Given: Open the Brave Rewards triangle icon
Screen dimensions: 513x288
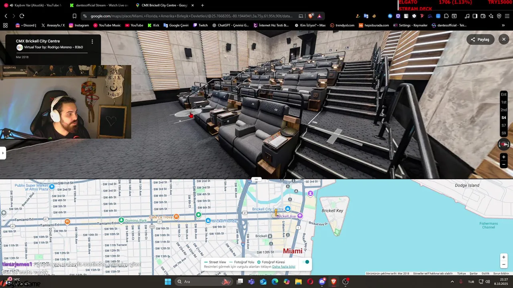Looking at the screenshot, I should coord(319,16).
